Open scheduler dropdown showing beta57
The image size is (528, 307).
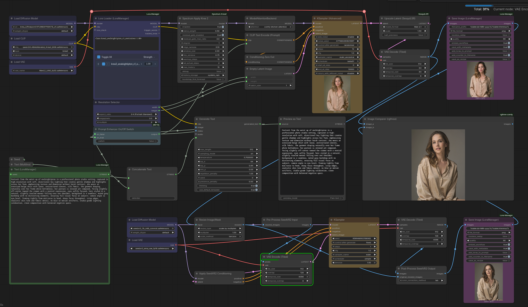point(337,61)
